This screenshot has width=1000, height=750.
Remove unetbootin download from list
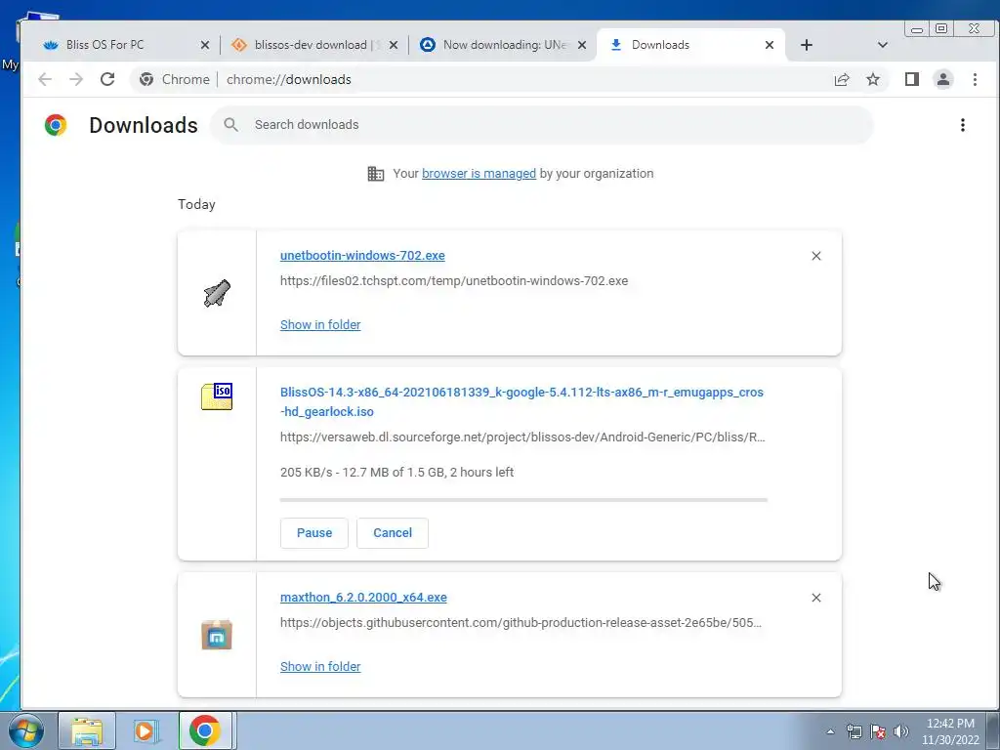coord(816,256)
